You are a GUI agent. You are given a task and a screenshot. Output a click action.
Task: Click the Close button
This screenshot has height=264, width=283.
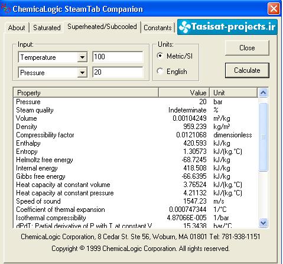247,48
